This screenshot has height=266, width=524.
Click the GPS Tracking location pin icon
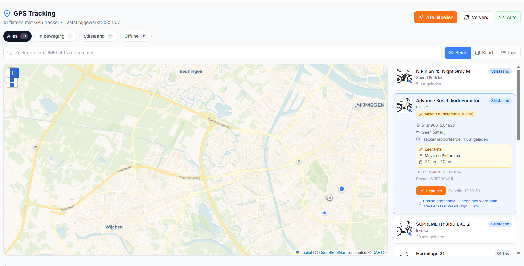7,13
